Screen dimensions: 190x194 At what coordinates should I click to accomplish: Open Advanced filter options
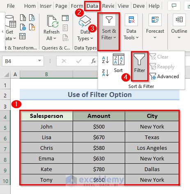164,77
